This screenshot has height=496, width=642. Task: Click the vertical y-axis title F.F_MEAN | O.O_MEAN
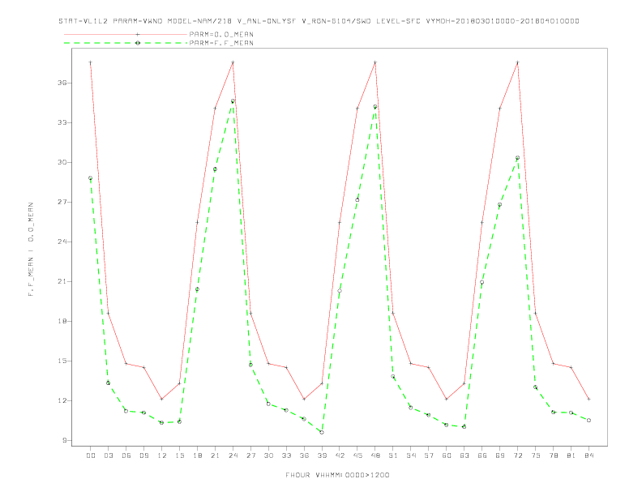click(31, 250)
